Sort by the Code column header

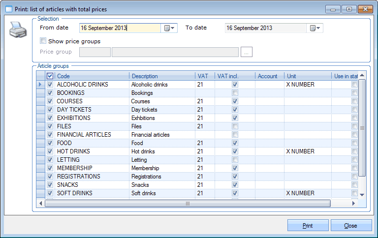(x=92, y=76)
